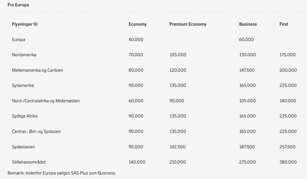Click the 147.500 Business price cell

[247, 70]
